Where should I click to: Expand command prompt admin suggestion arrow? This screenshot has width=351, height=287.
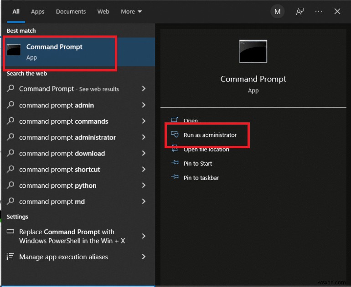144,105
